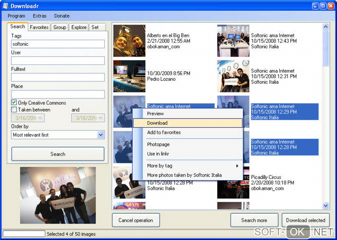This screenshot has width=337, height=240.
Task: Select More photos taken by Softonic Italia
Action: click(188, 175)
